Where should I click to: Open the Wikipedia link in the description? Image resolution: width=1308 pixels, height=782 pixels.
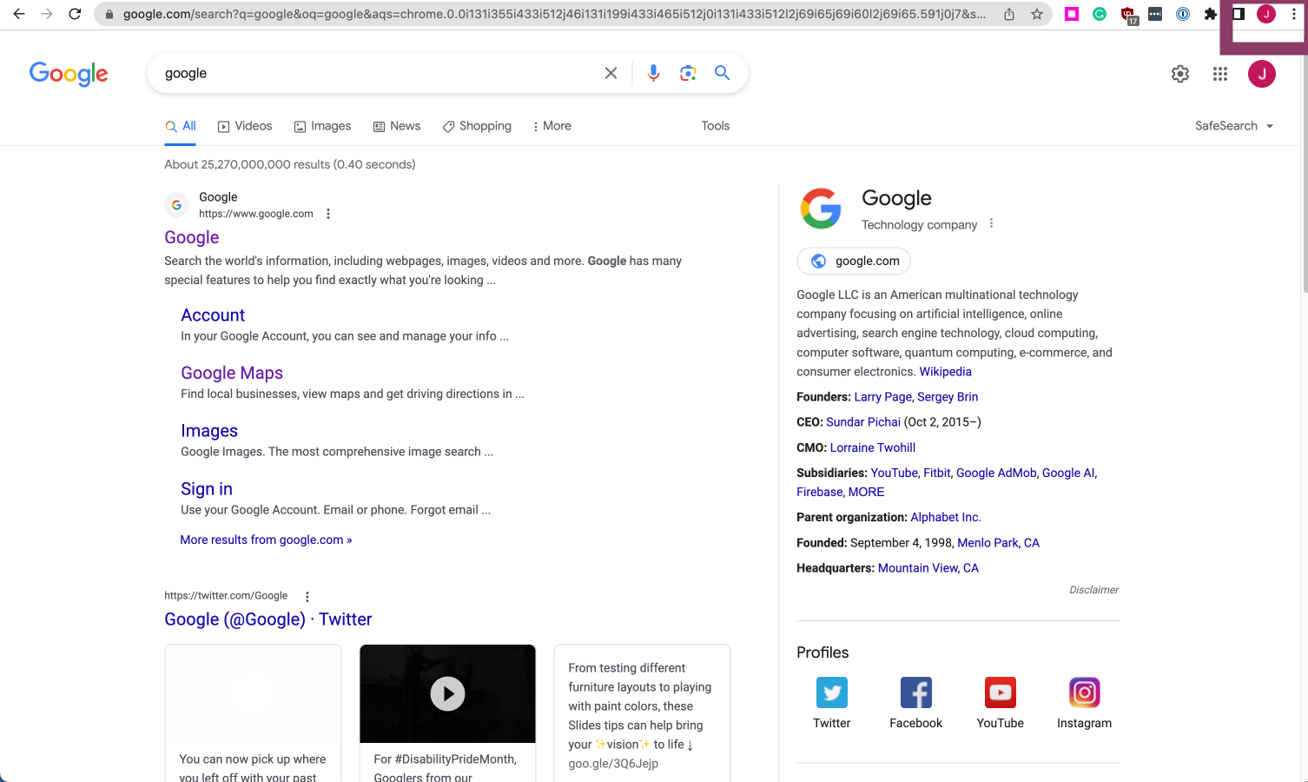click(946, 372)
